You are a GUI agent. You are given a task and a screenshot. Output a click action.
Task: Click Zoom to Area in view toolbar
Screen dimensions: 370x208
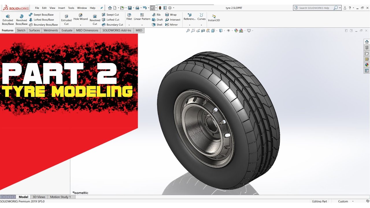pyautogui.click(x=193, y=31)
